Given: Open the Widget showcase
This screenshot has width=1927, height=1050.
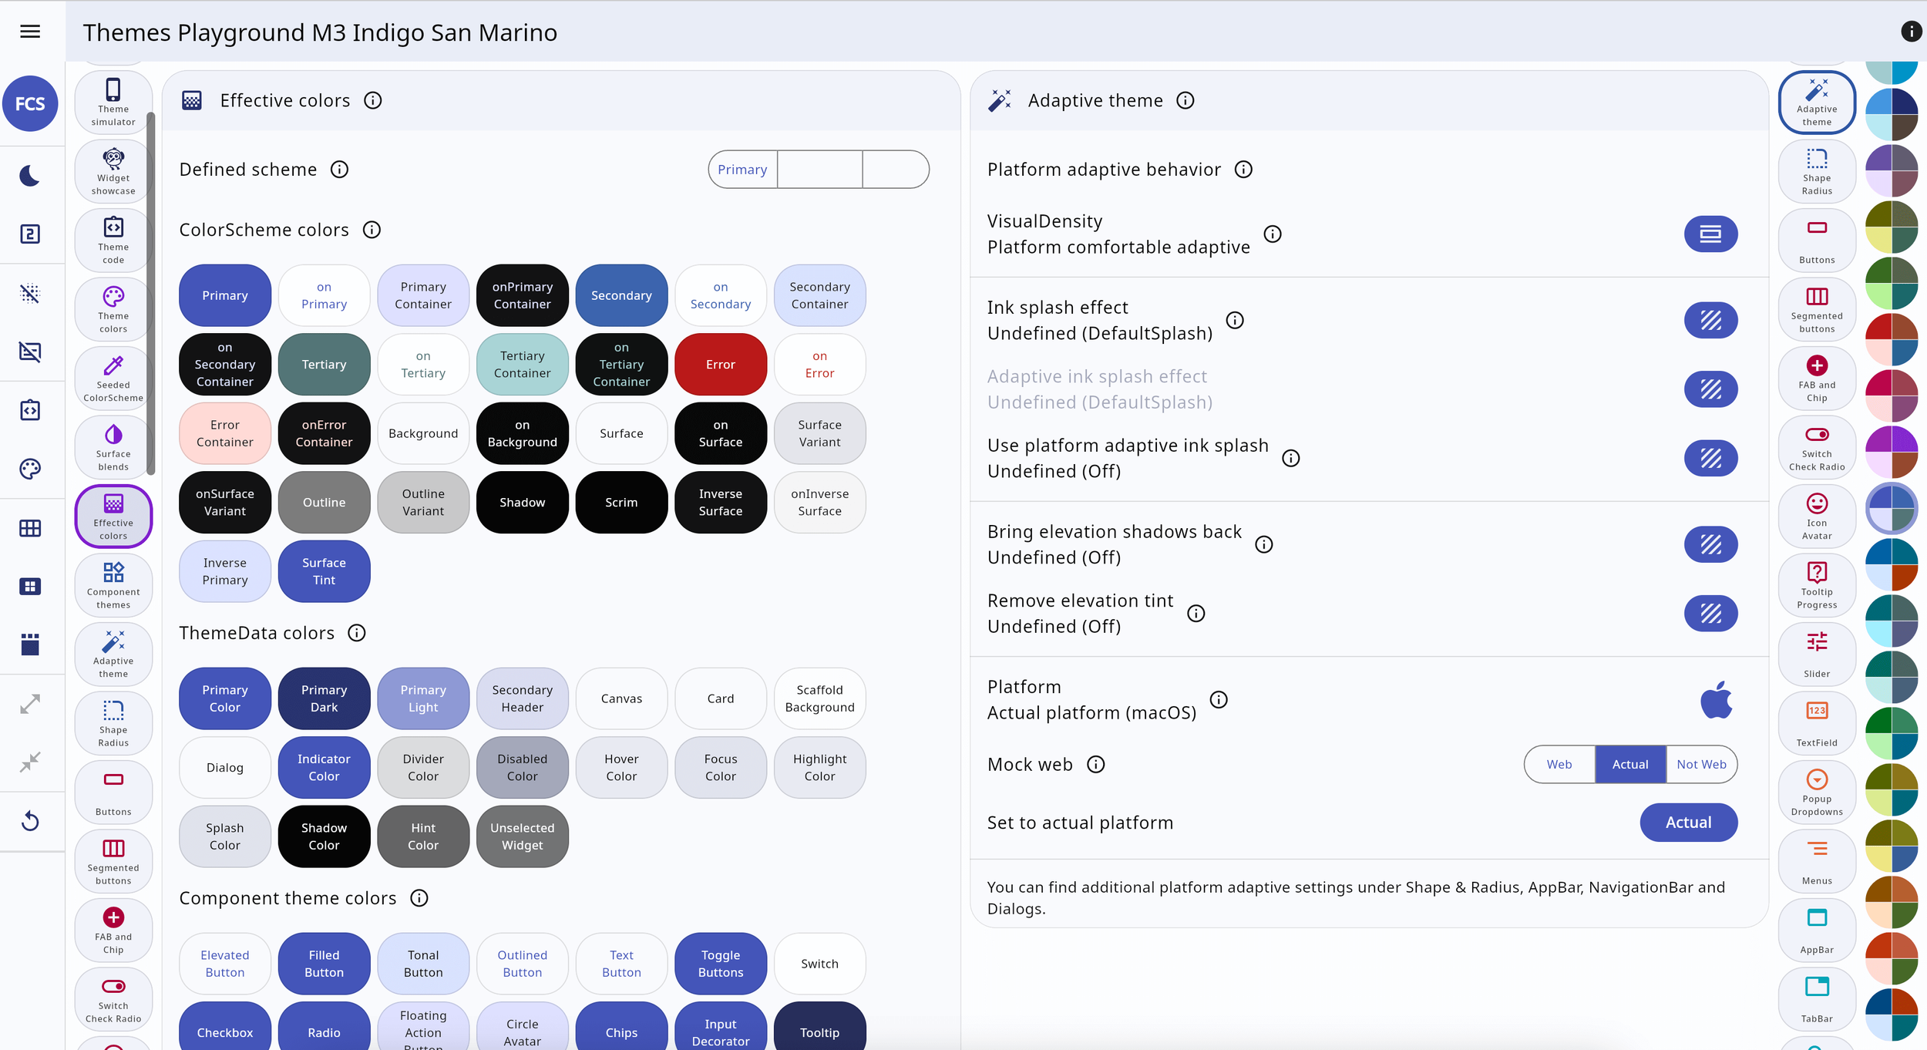Looking at the screenshot, I should [113, 170].
